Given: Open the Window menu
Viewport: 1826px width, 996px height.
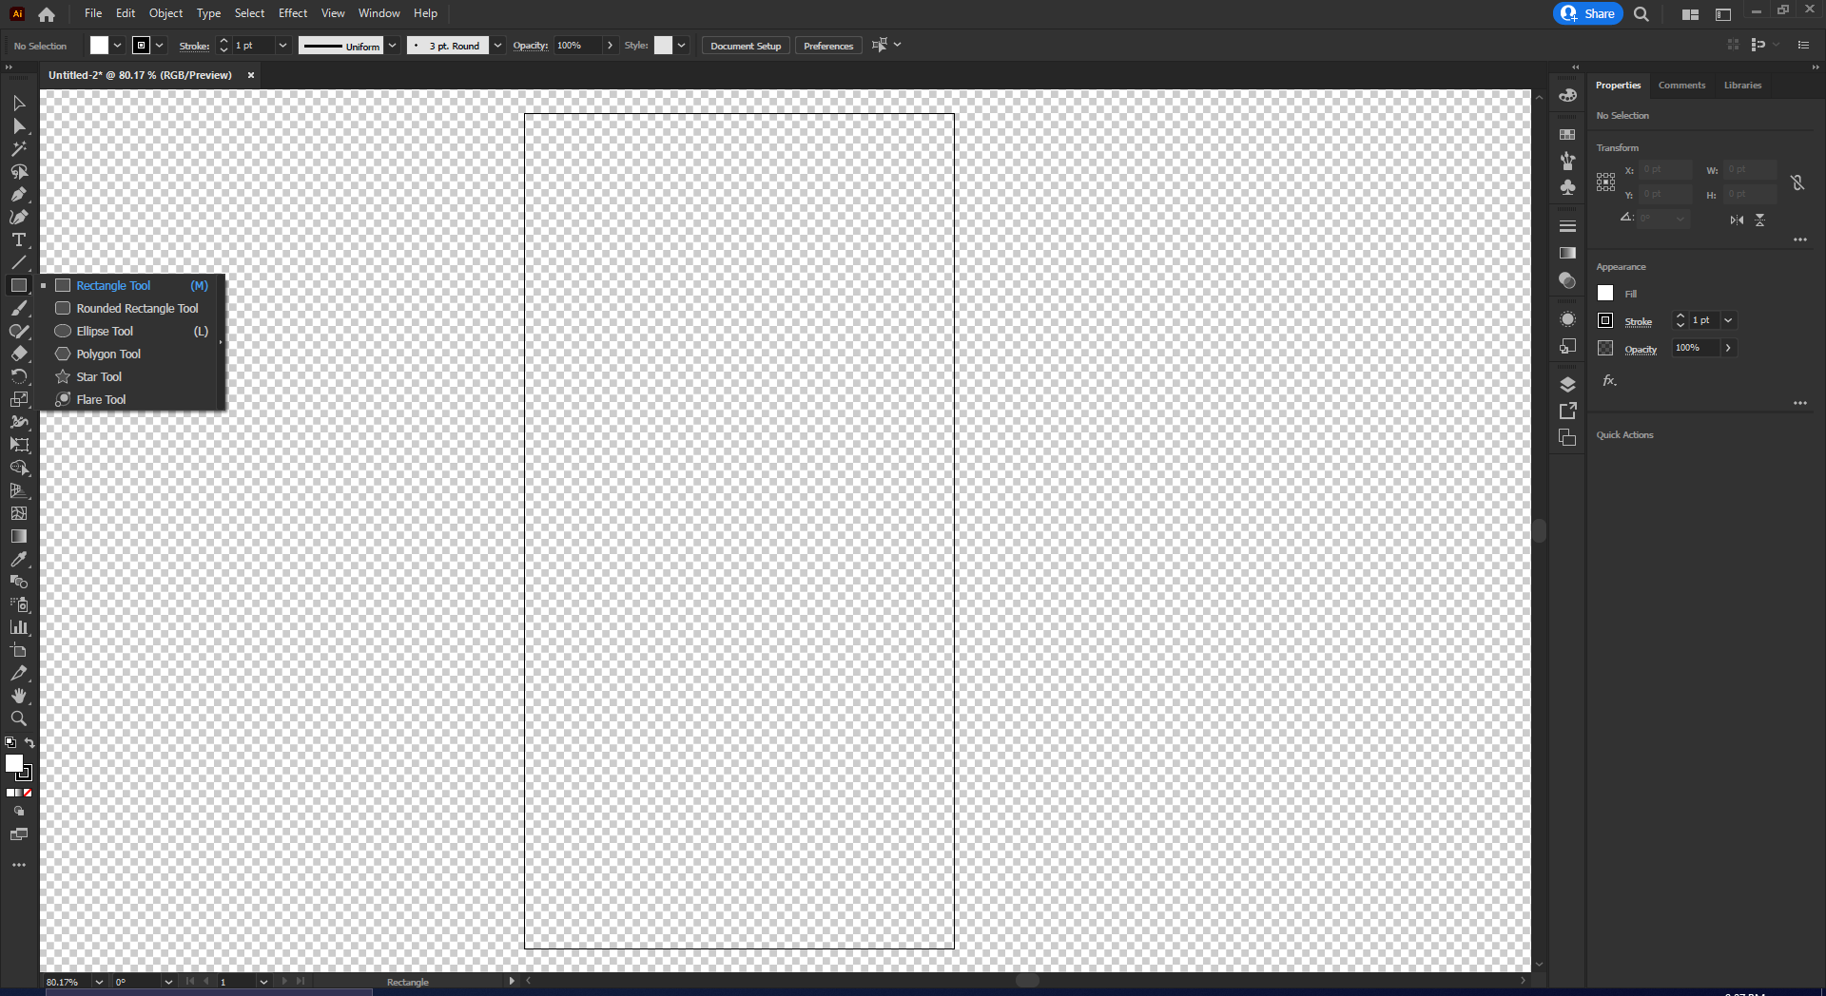Looking at the screenshot, I should point(379,12).
